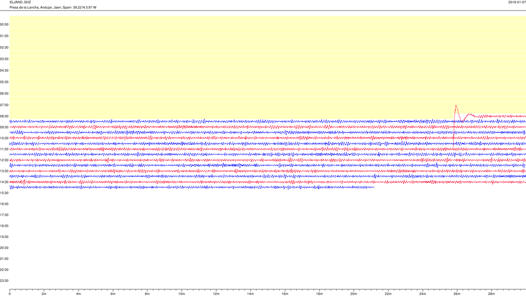Click the 14m axis tick label
The height and width of the screenshot is (296, 526).
click(250, 294)
